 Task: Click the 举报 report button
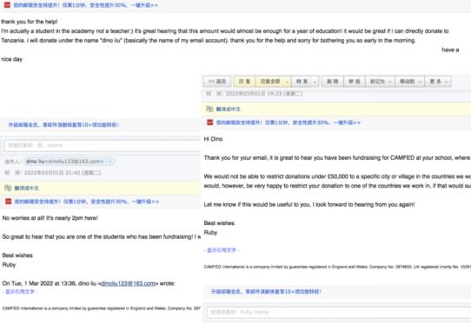(355, 82)
